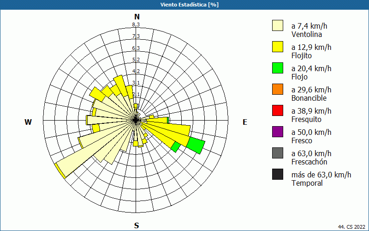This screenshot has width=369, height=231.
Task: Click the E compass label
Action: (x=245, y=122)
